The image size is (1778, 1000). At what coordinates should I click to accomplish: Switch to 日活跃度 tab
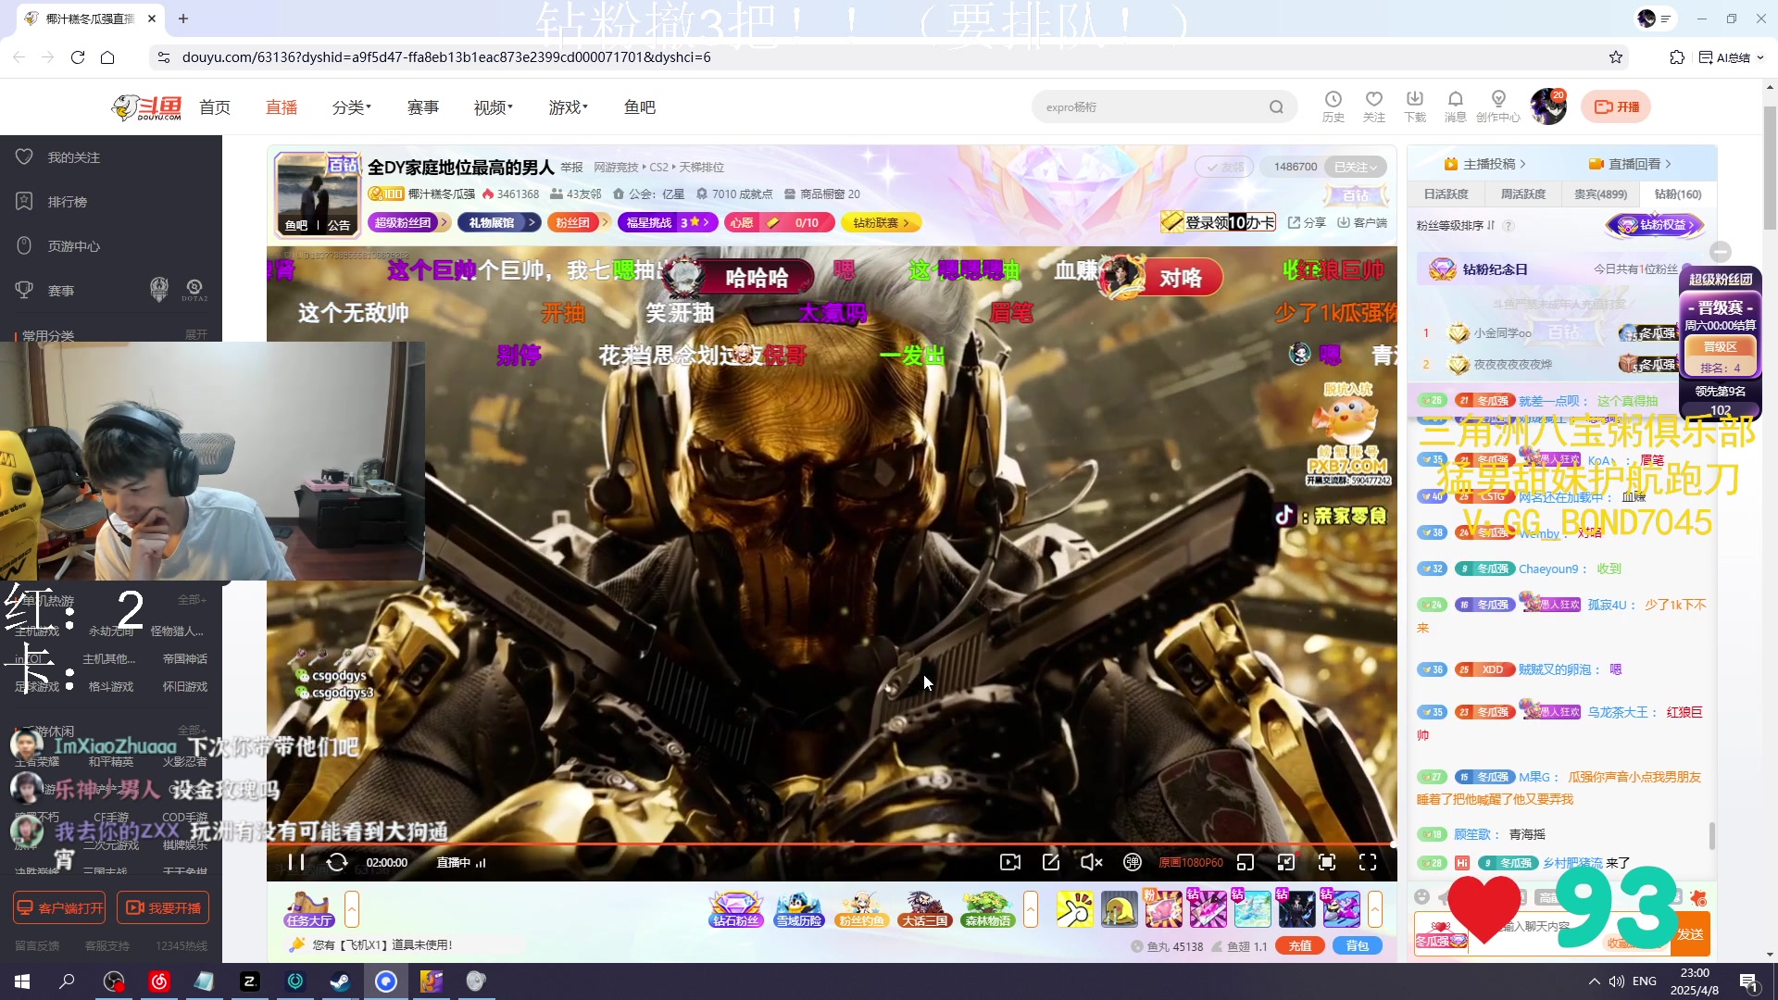(x=1446, y=194)
